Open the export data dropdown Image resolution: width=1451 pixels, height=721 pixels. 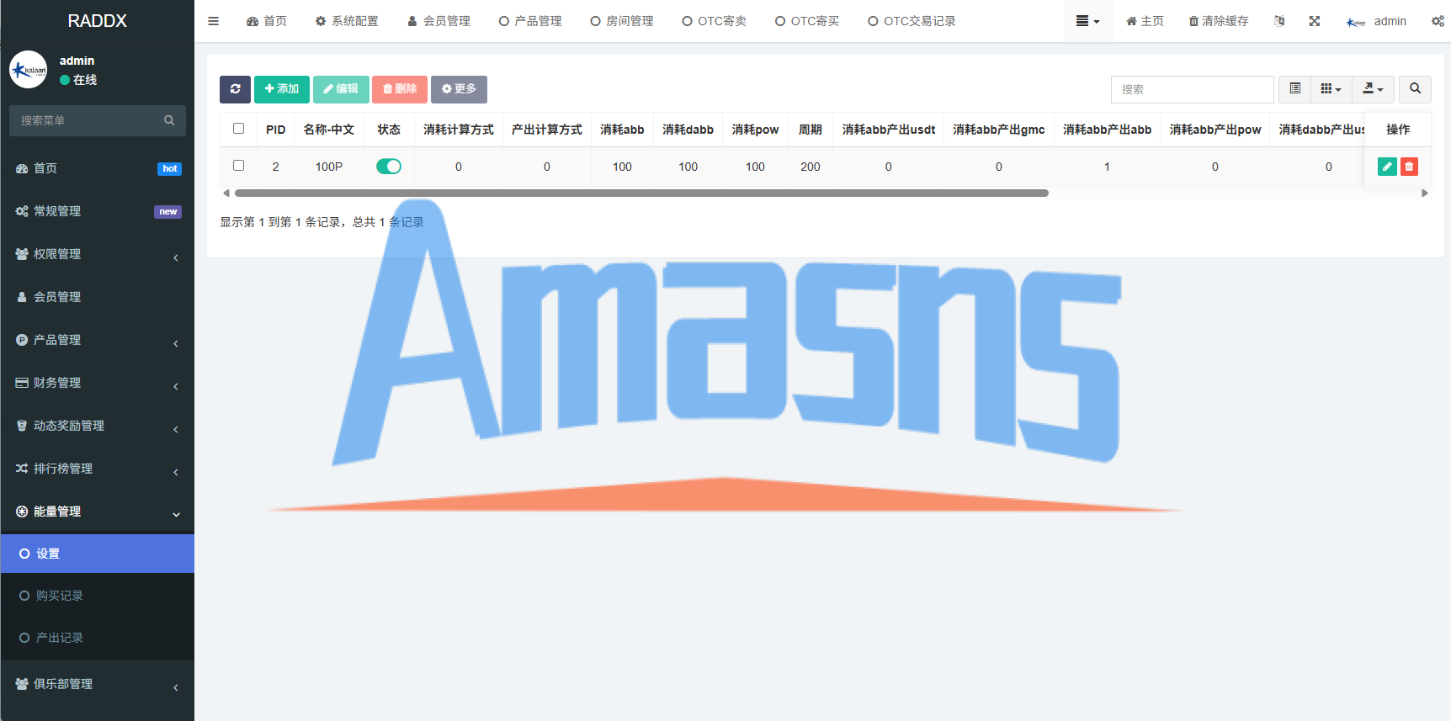[1374, 89]
